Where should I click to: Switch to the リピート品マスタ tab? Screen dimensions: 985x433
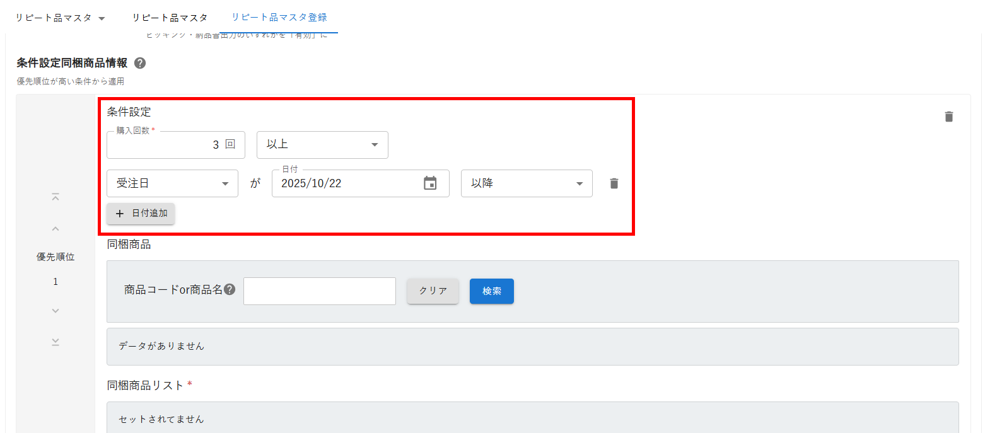point(170,18)
